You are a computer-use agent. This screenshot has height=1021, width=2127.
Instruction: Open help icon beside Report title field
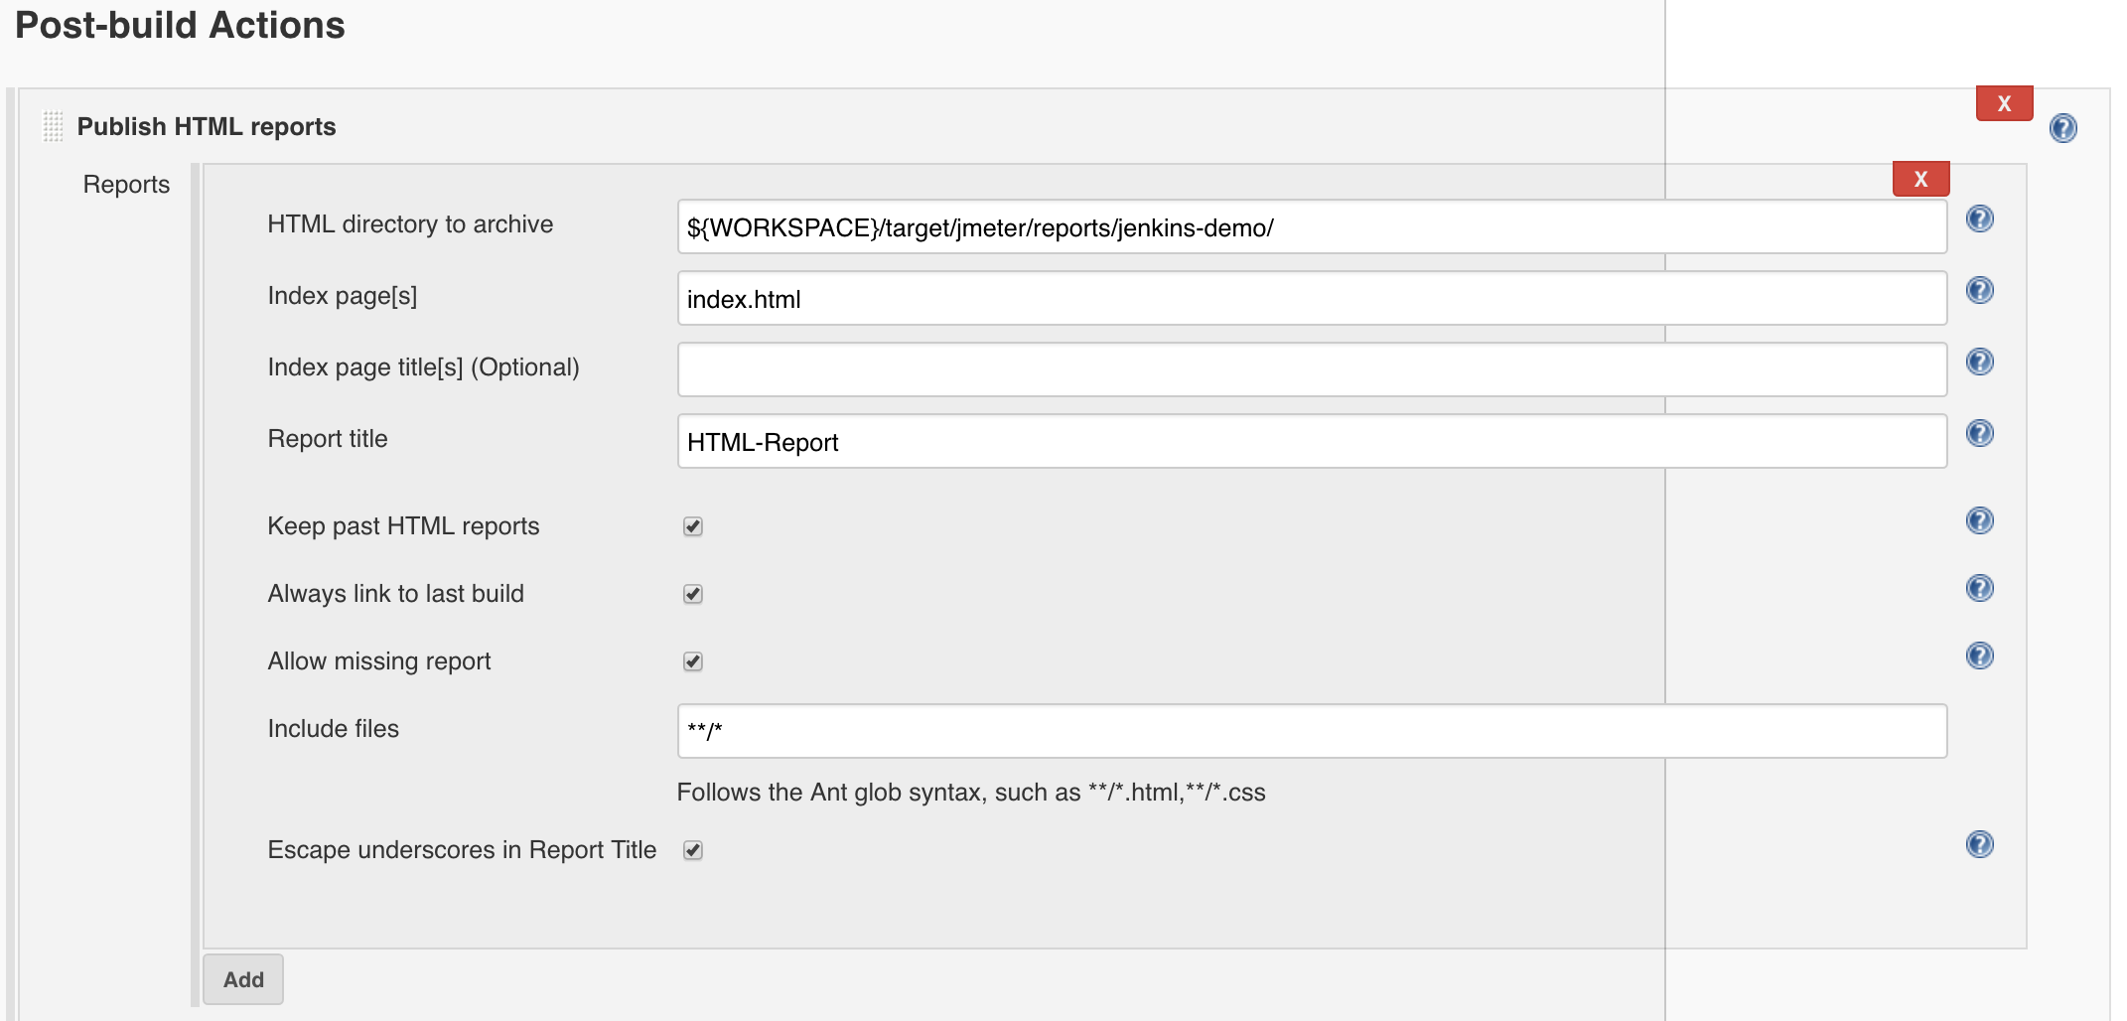(1979, 433)
